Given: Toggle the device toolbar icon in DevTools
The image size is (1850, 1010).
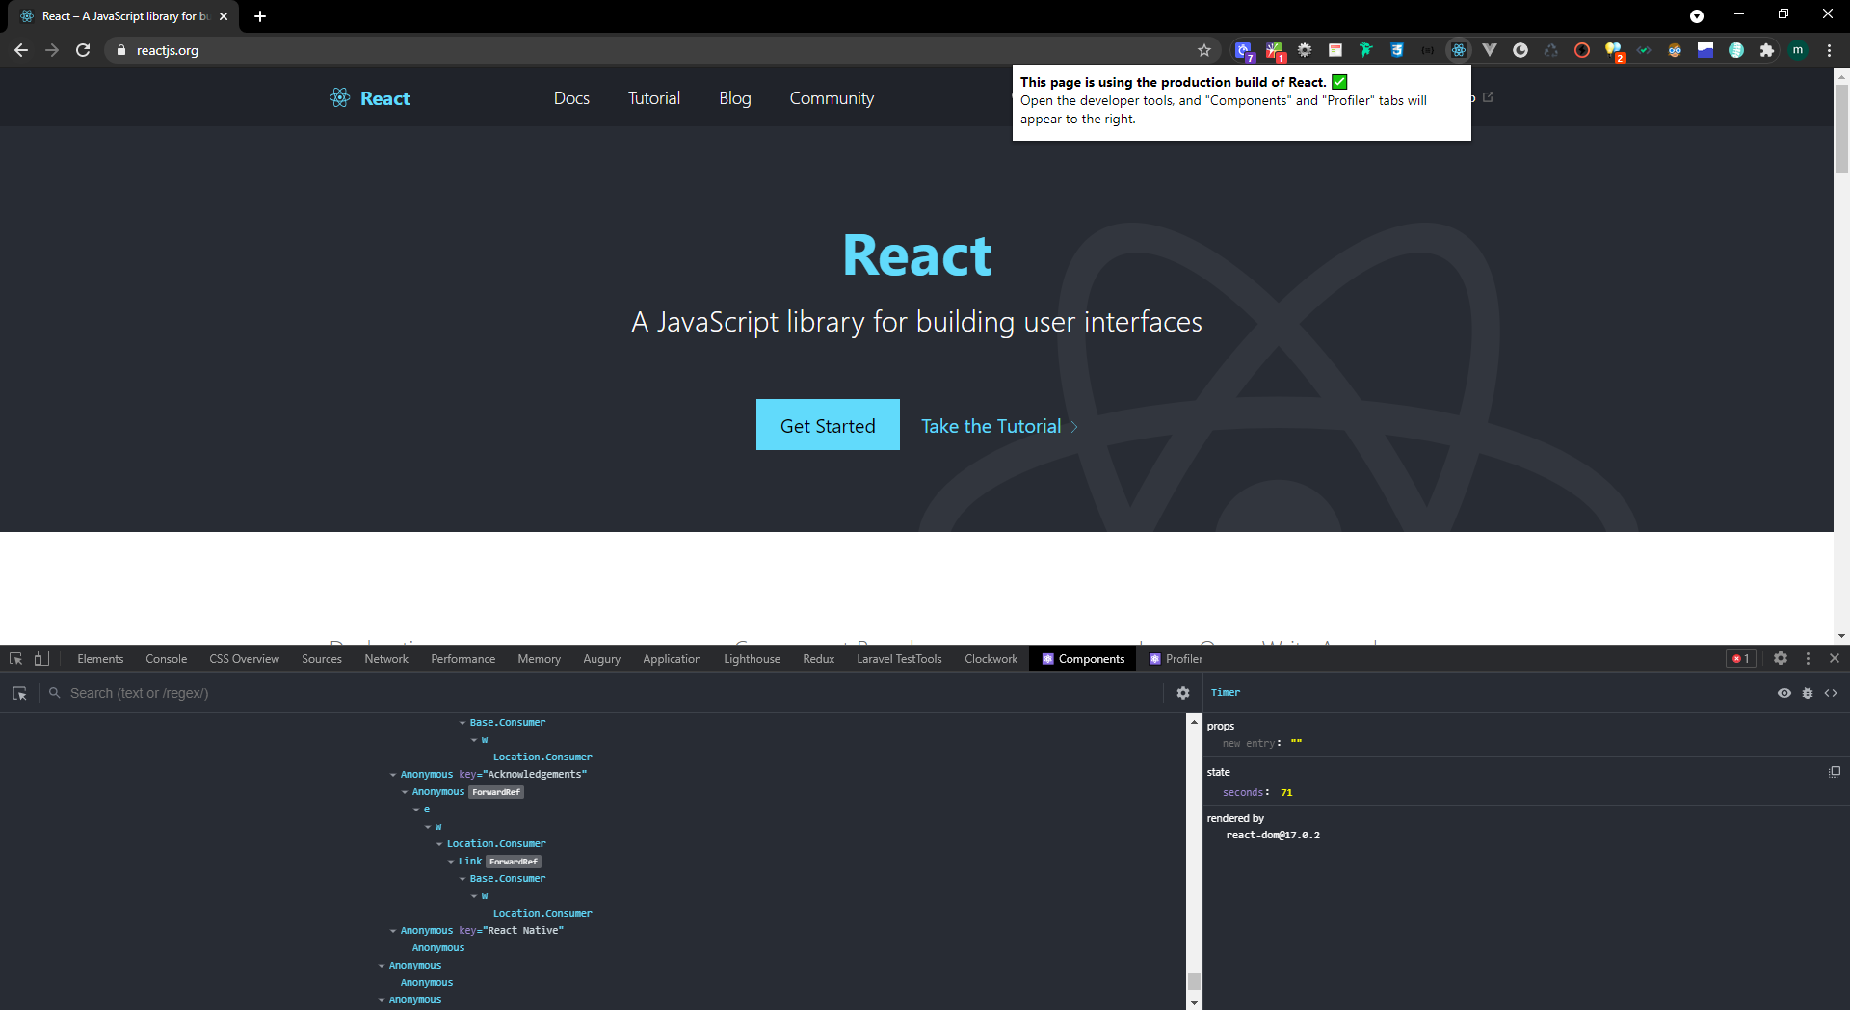Looking at the screenshot, I should point(41,659).
